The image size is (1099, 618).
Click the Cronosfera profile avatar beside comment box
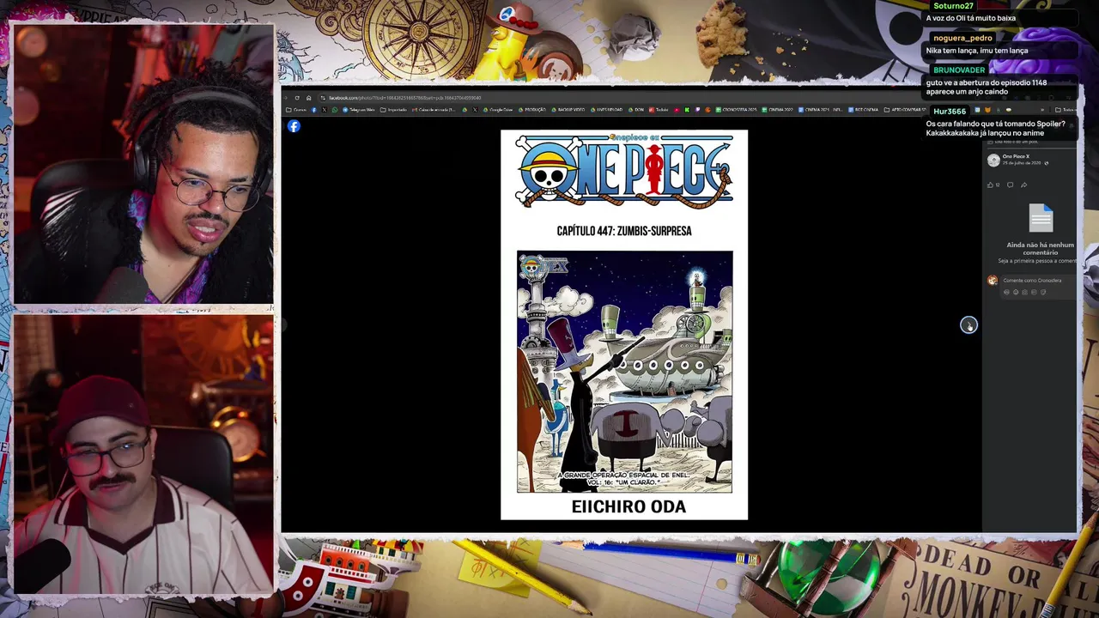click(993, 281)
